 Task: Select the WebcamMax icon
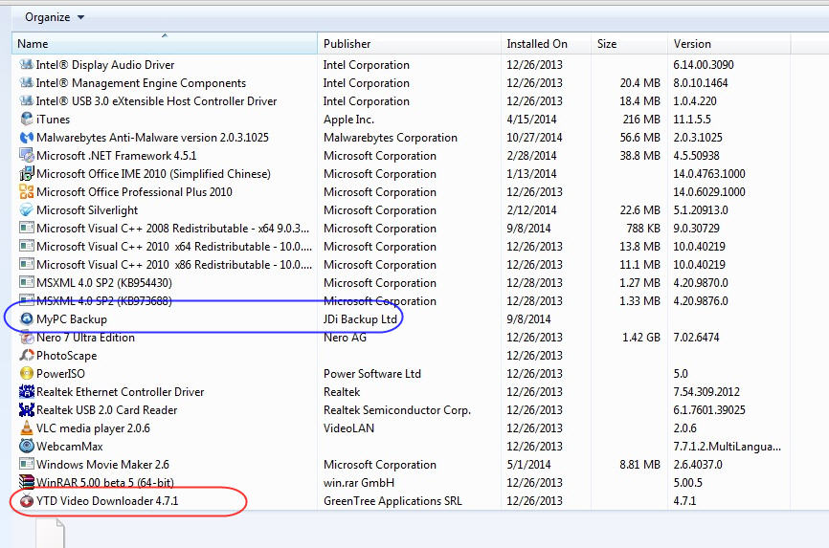pos(27,446)
